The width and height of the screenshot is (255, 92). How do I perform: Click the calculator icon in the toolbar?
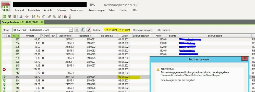point(66,16)
